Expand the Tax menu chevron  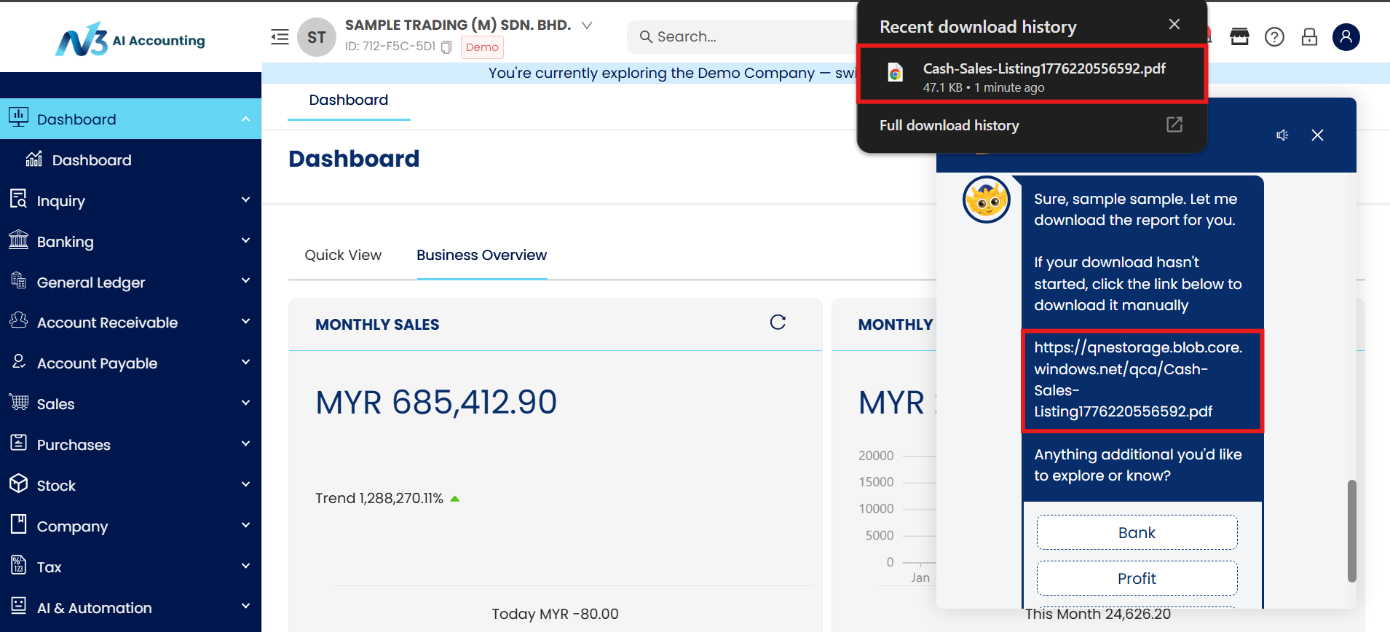click(245, 566)
